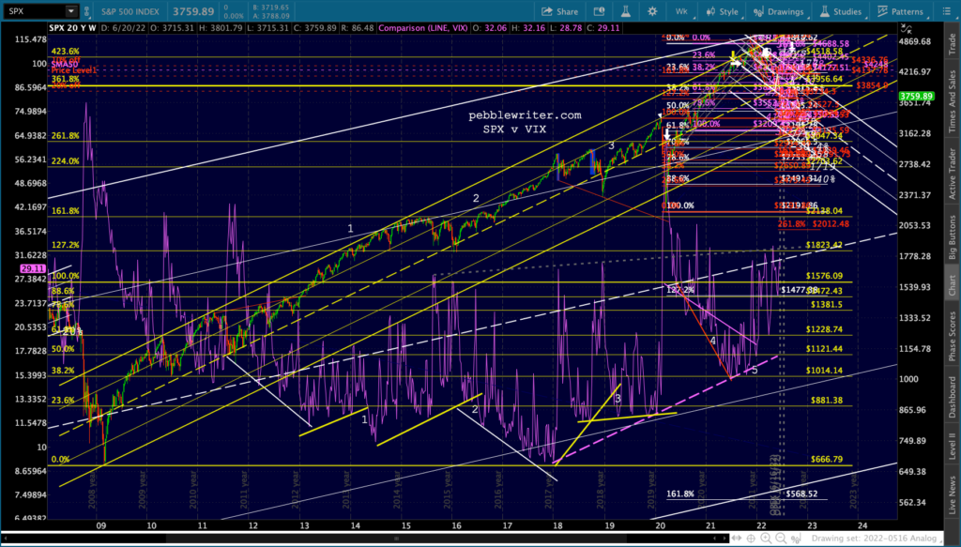Click the D: 6/20/22 date readout
This screenshot has height=547, width=961.
(121, 28)
